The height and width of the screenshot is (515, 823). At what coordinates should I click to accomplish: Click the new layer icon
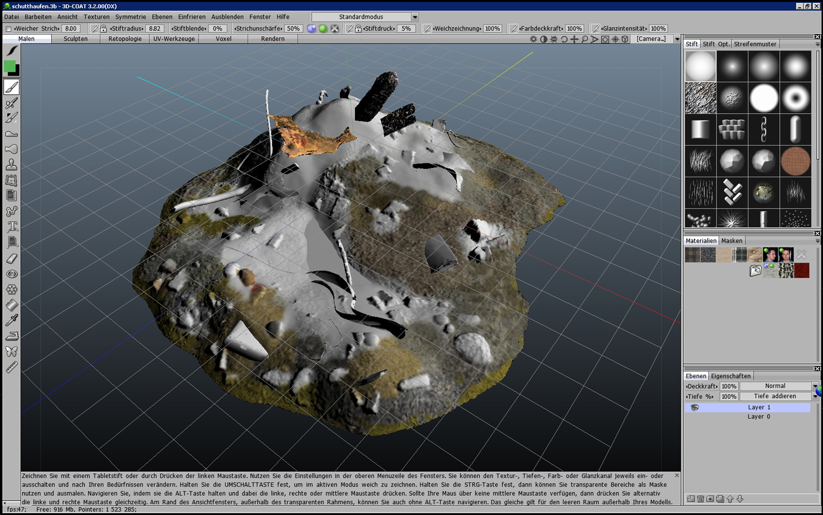691,499
